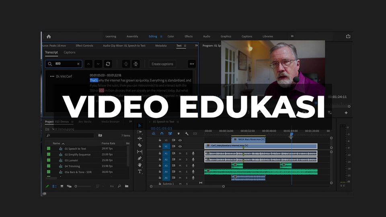Click find-in-bin icon beside project search
Screen dimensions: 386x217
100,135
